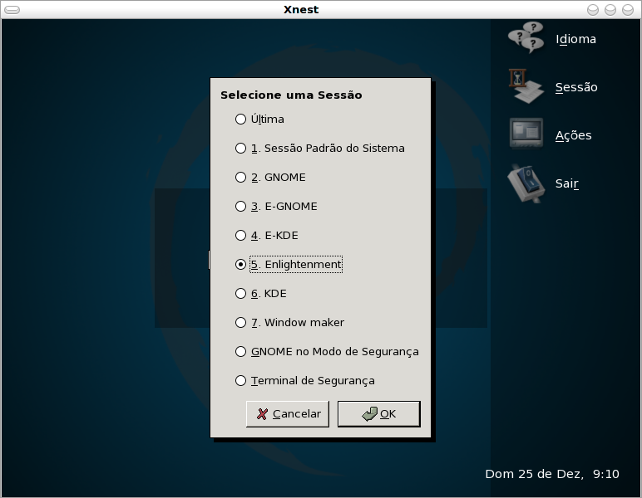The height and width of the screenshot is (498, 642).
Task: Close the Xnest window
Action: pos(628,10)
